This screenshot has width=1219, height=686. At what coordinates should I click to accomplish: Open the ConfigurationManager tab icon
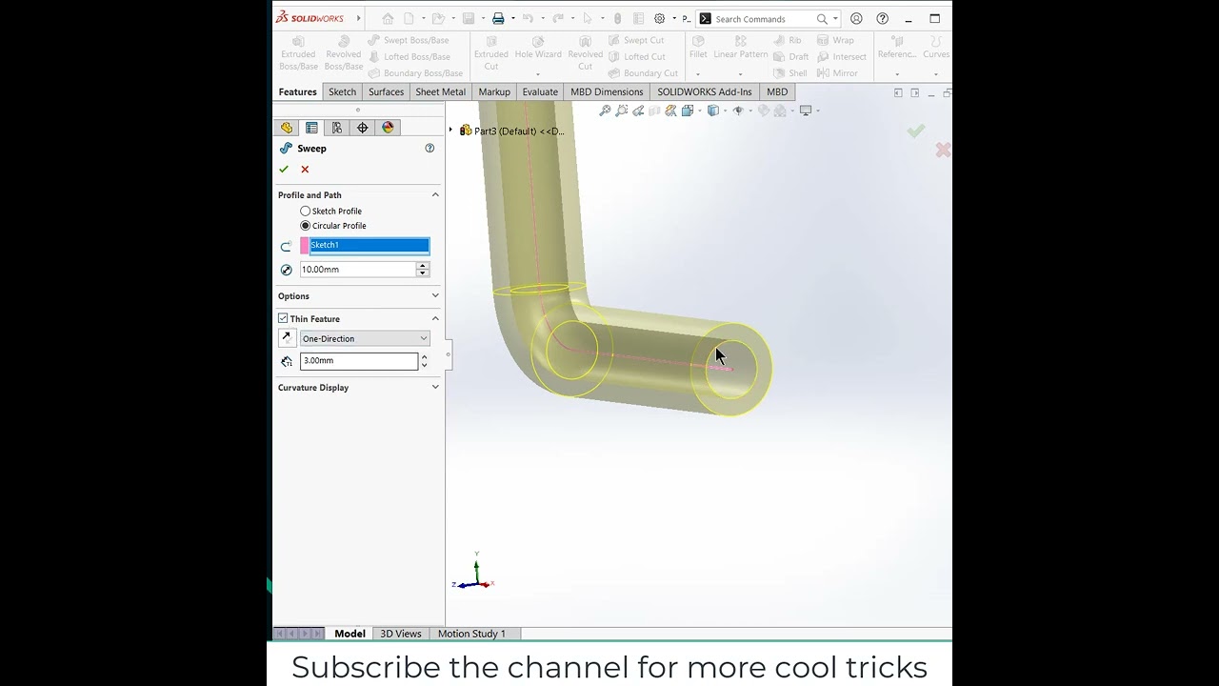pyautogui.click(x=337, y=128)
